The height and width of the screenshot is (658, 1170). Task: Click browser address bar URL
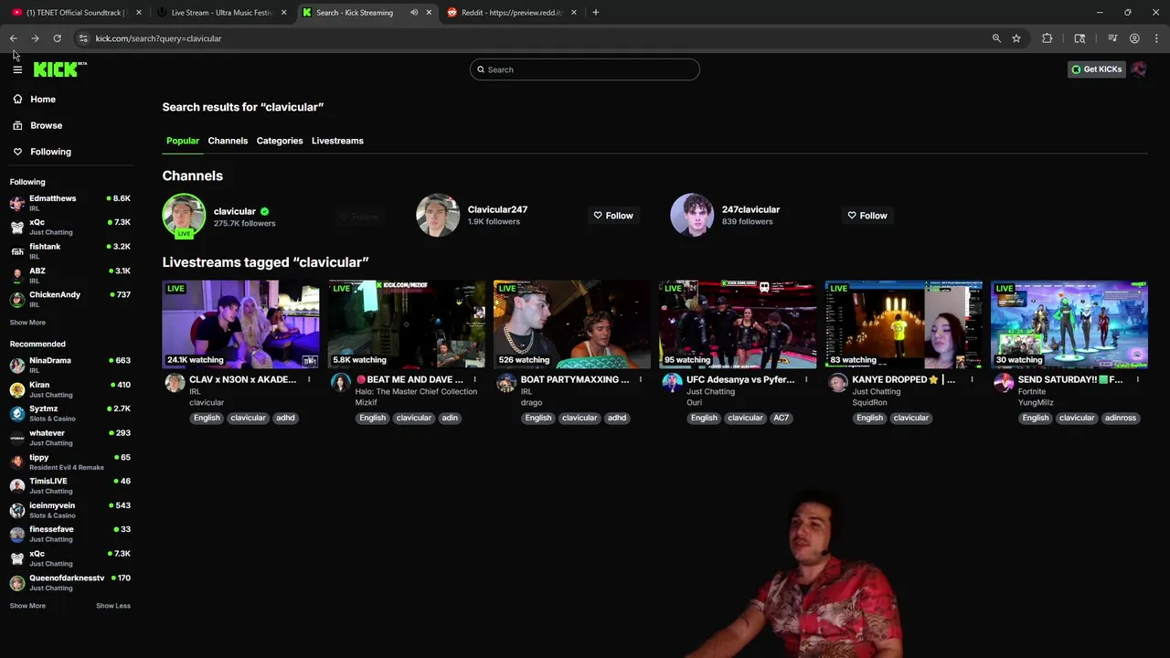[x=158, y=38]
